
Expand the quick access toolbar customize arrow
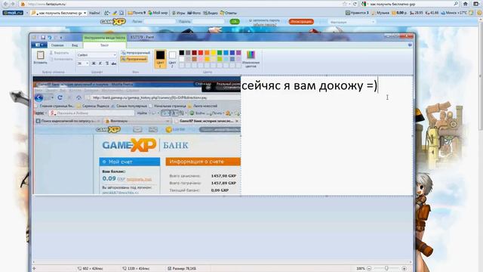pyautogui.click(x=61, y=37)
